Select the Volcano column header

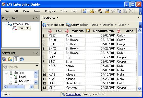point(75,31)
